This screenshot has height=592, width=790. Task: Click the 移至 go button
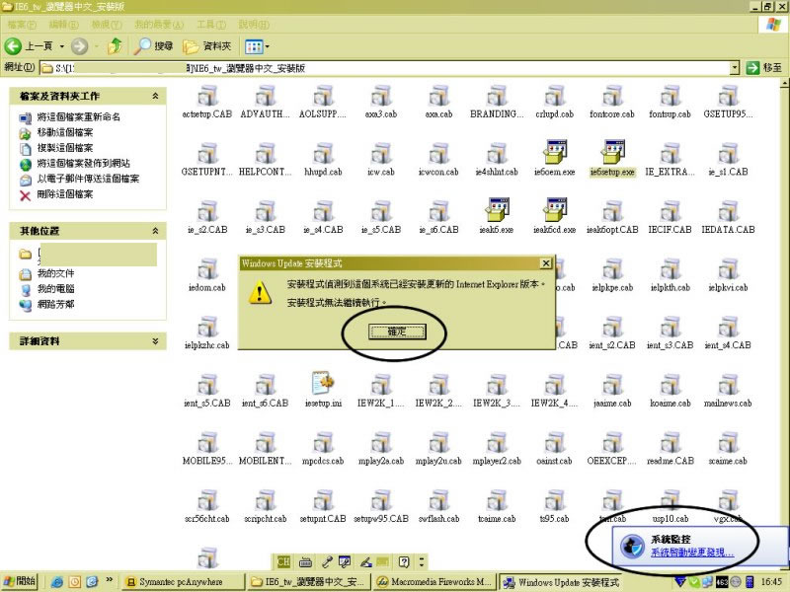coord(763,67)
